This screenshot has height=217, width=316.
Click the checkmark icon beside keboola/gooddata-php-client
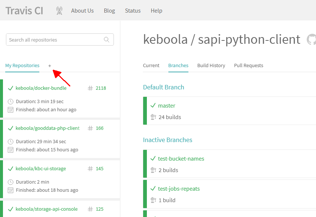tap(10, 128)
